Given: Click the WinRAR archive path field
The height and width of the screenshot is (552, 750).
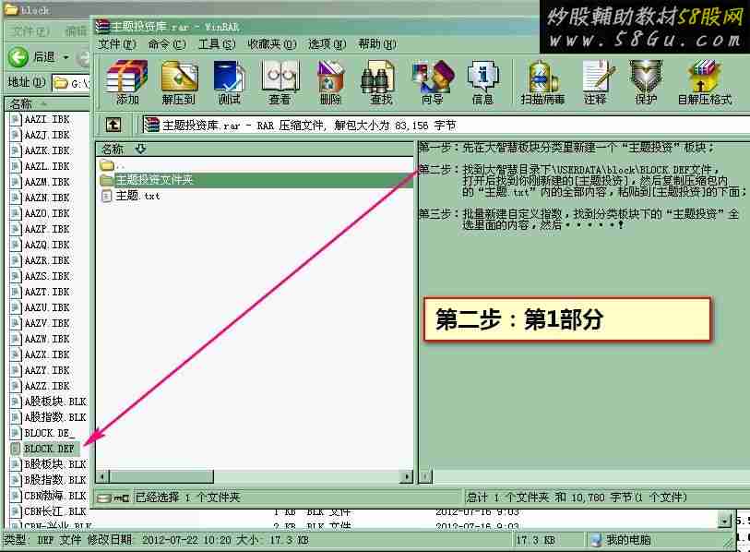Looking at the screenshot, I should pyautogui.click(x=446, y=126).
